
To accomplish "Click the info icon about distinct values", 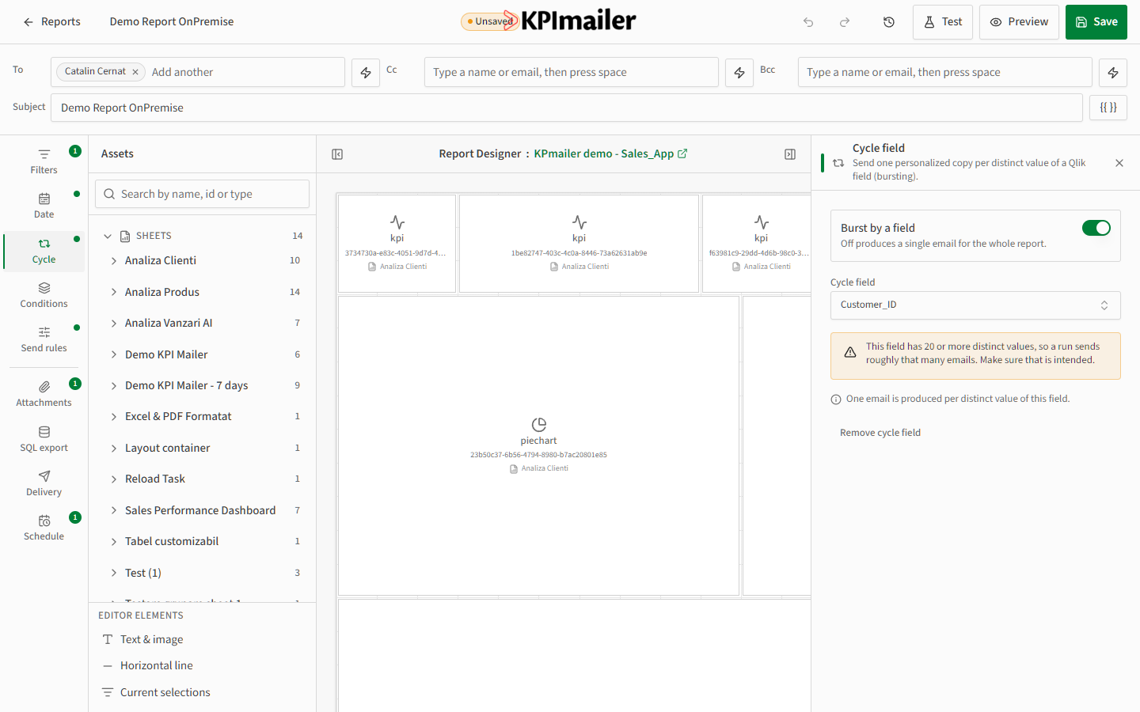I will coord(836,400).
